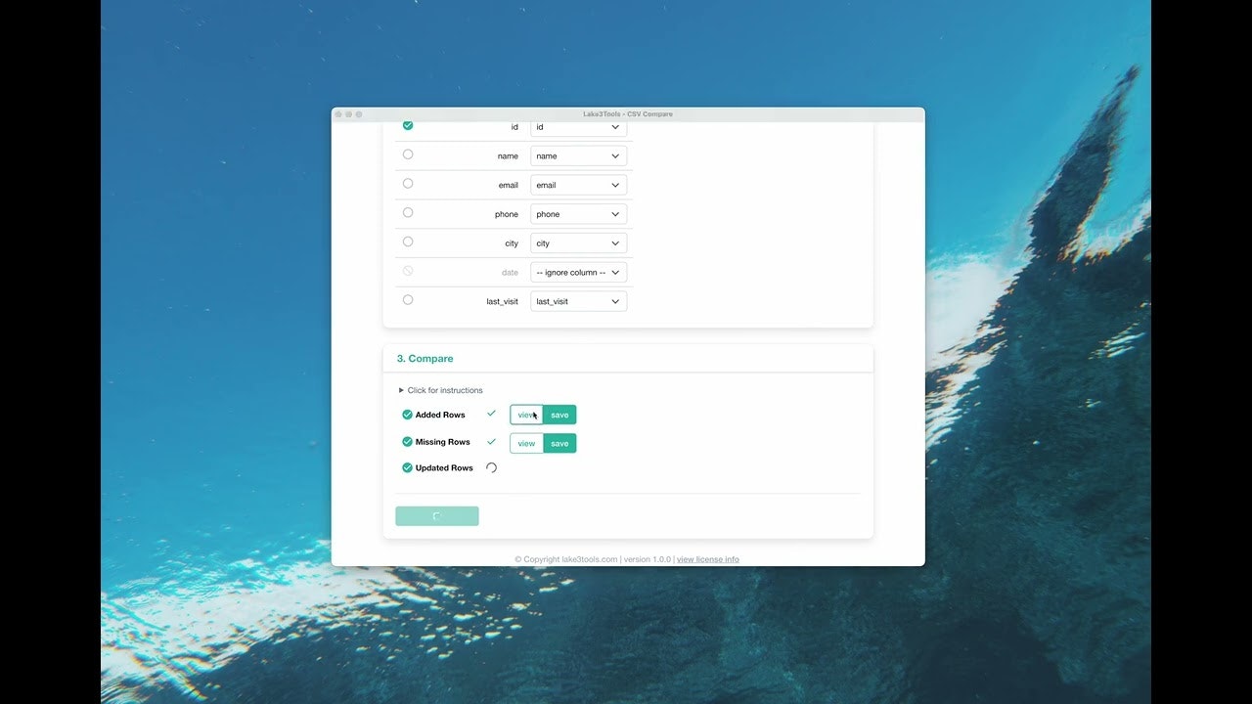Click the green checkmark icon beside Missing Rows
Screen dimensions: 1252x704
tap(408, 442)
